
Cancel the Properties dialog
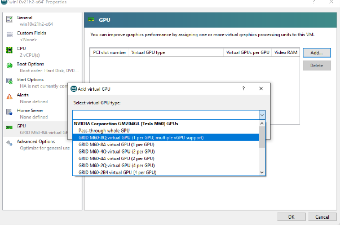[x=322, y=217]
